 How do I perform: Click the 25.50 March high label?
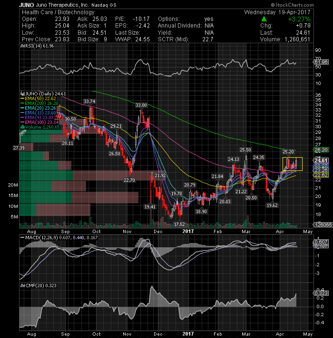[245, 150]
